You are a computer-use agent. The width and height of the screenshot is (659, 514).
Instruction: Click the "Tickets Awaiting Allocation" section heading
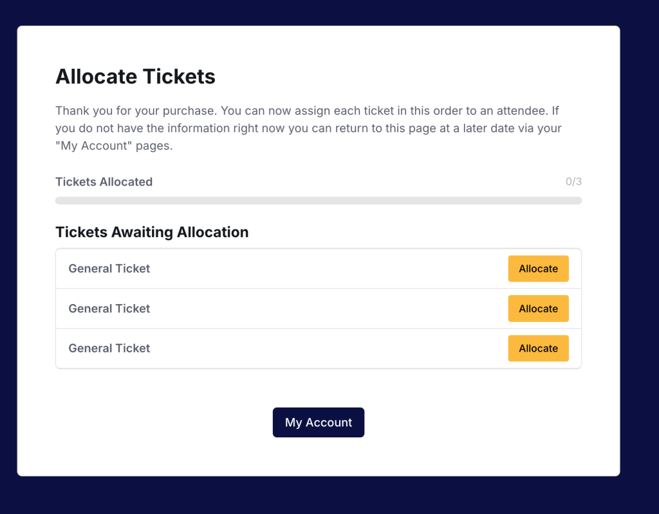tap(152, 232)
